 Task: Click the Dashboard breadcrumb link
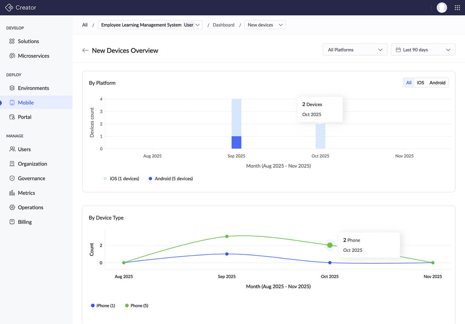coord(224,25)
